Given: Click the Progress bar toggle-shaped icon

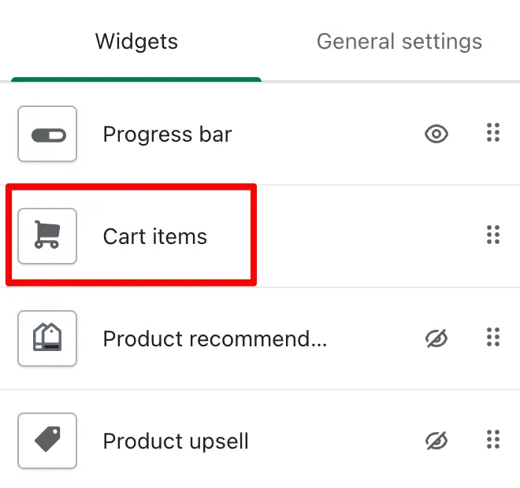Looking at the screenshot, I should click(x=47, y=134).
